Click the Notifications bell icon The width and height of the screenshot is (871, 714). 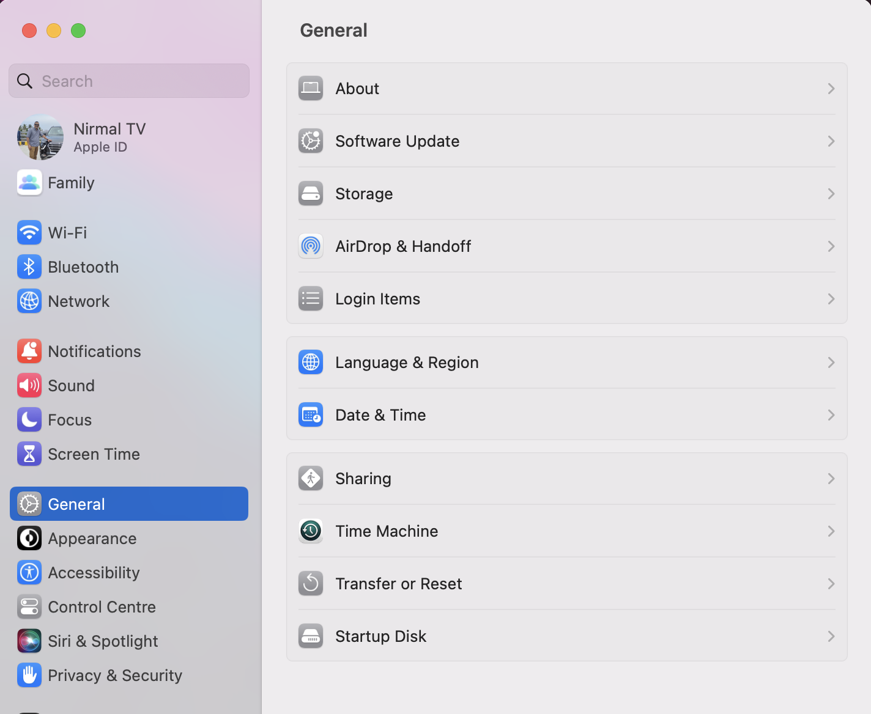pos(29,351)
